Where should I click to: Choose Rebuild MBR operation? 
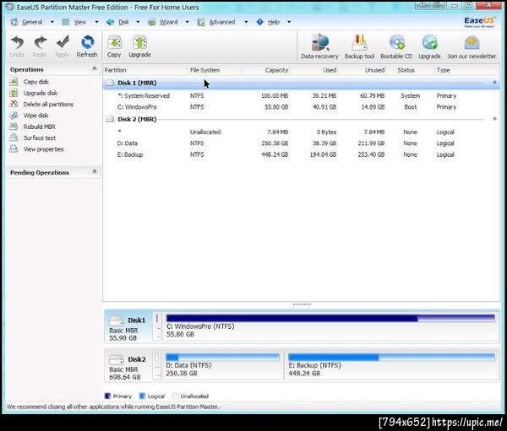point(39,127)
